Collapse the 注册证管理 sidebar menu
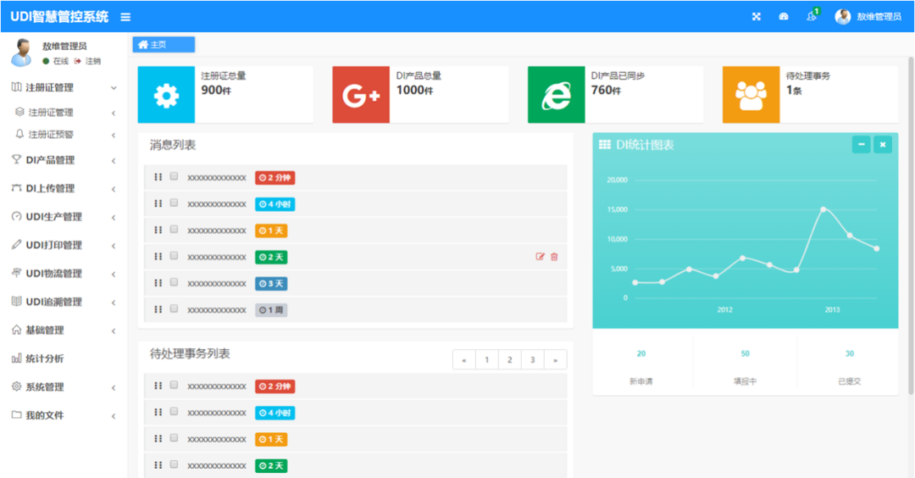 (x=64, y=87)
